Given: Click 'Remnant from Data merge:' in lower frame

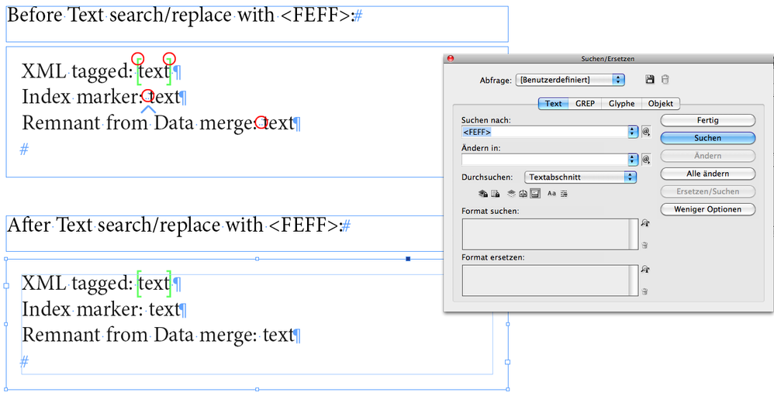Looking at the screenshot, I should (x=139, y=335).
